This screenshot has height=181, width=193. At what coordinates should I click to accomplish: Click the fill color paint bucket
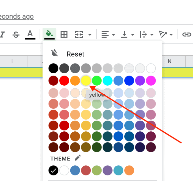50,35
